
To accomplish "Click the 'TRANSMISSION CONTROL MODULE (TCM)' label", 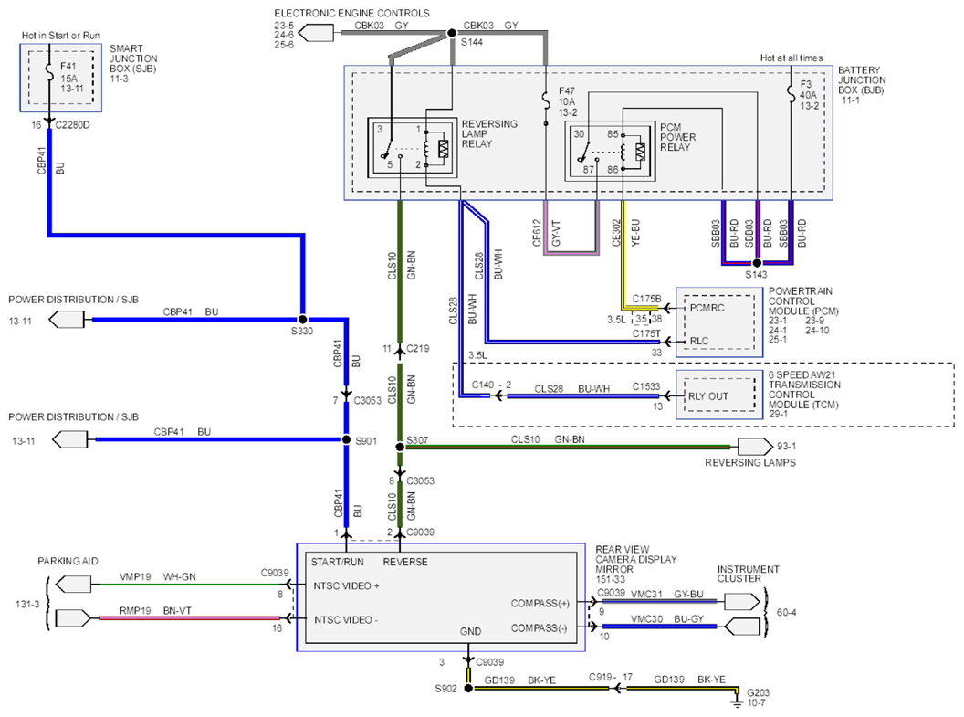I will [x=805, y=395].
